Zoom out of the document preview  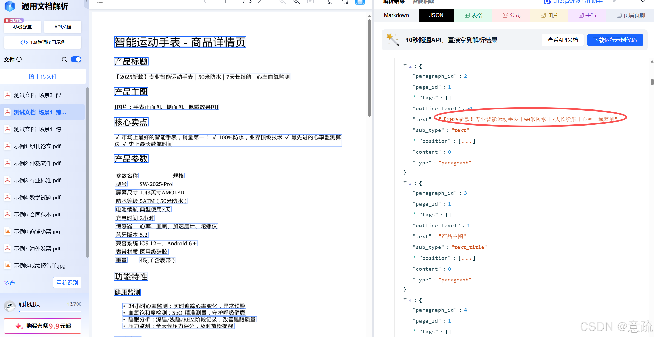pyautogui.click(x=282, y=2)
